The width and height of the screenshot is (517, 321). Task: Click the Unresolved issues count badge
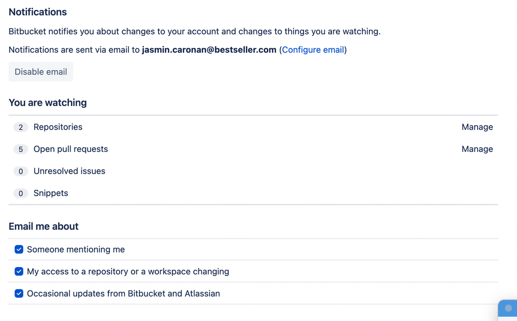pyautogui.click(x=20, y=171)
